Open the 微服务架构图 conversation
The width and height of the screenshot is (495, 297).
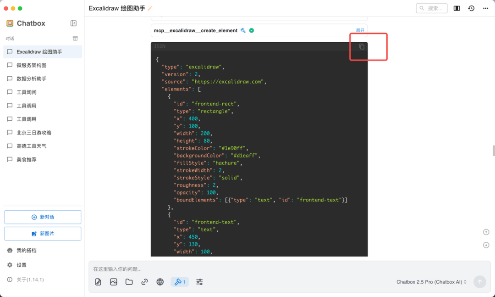(x=31, y=65)
